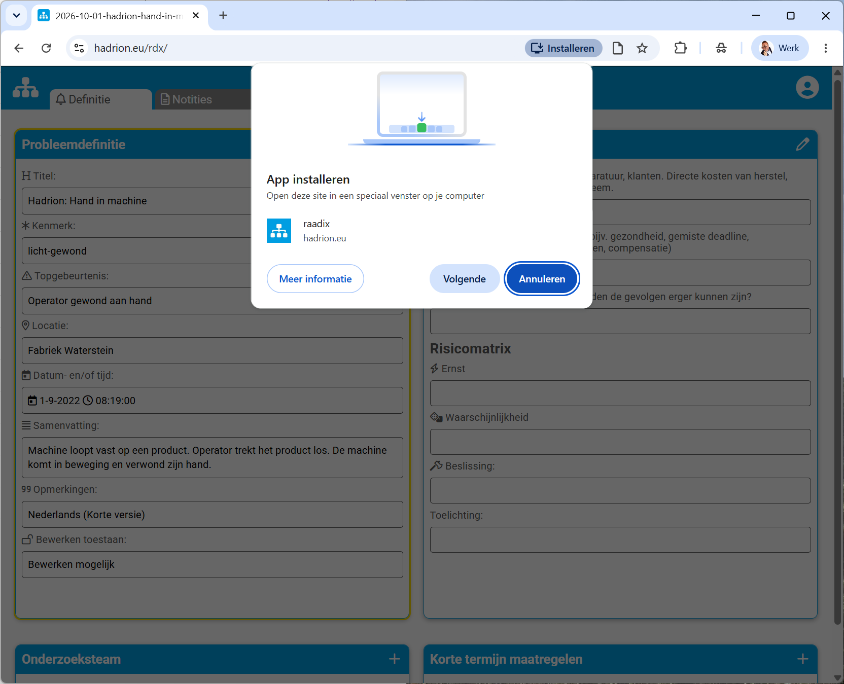Open the Extensions puzzle icon
Screen dimensions: 844x684
680,48
